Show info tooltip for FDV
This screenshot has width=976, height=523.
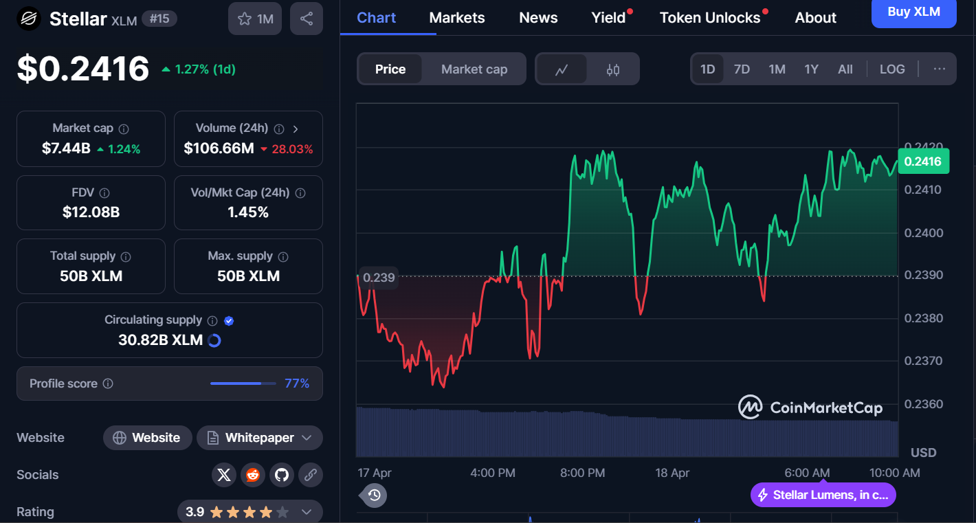point(104,193)
